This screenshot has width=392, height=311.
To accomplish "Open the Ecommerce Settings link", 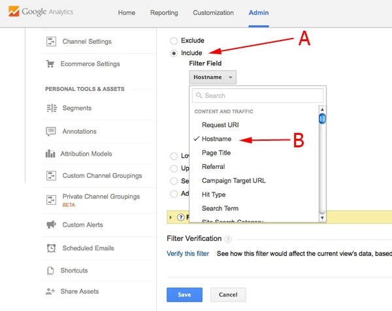I will tap(90, 64).
